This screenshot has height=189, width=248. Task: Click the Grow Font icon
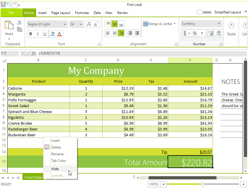[89, 24]
